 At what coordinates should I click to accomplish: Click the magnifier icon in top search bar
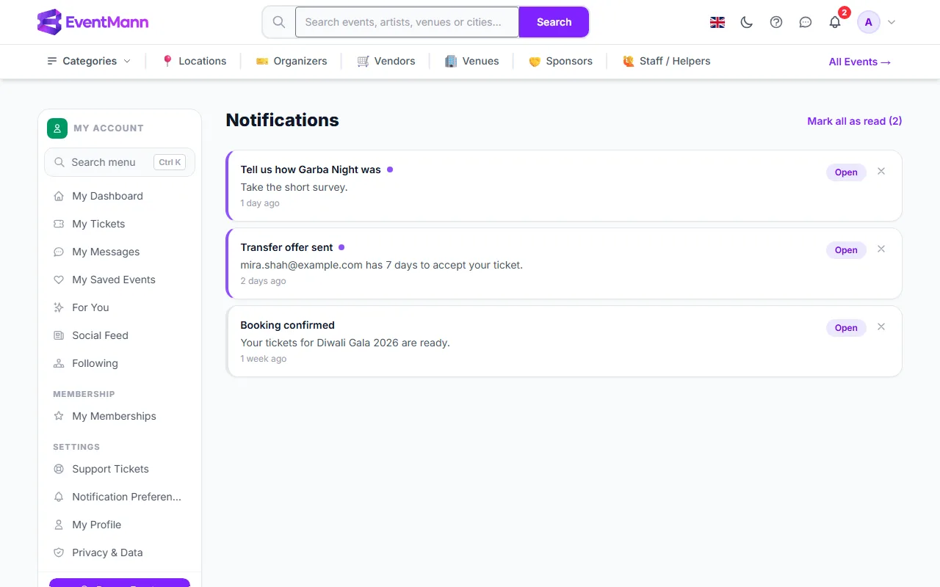point(279,22)
